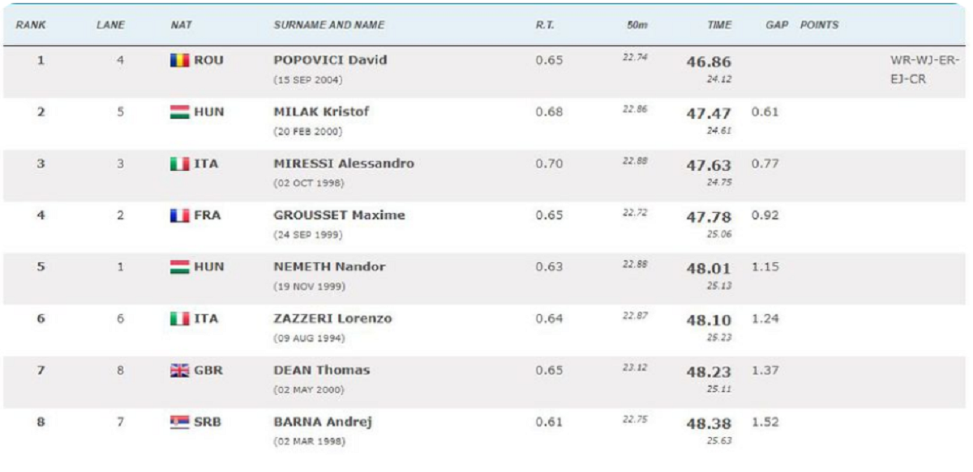Click BARNA Andrej's name
The width and height of the screenshot is (973, 472).
click(323, 423)
